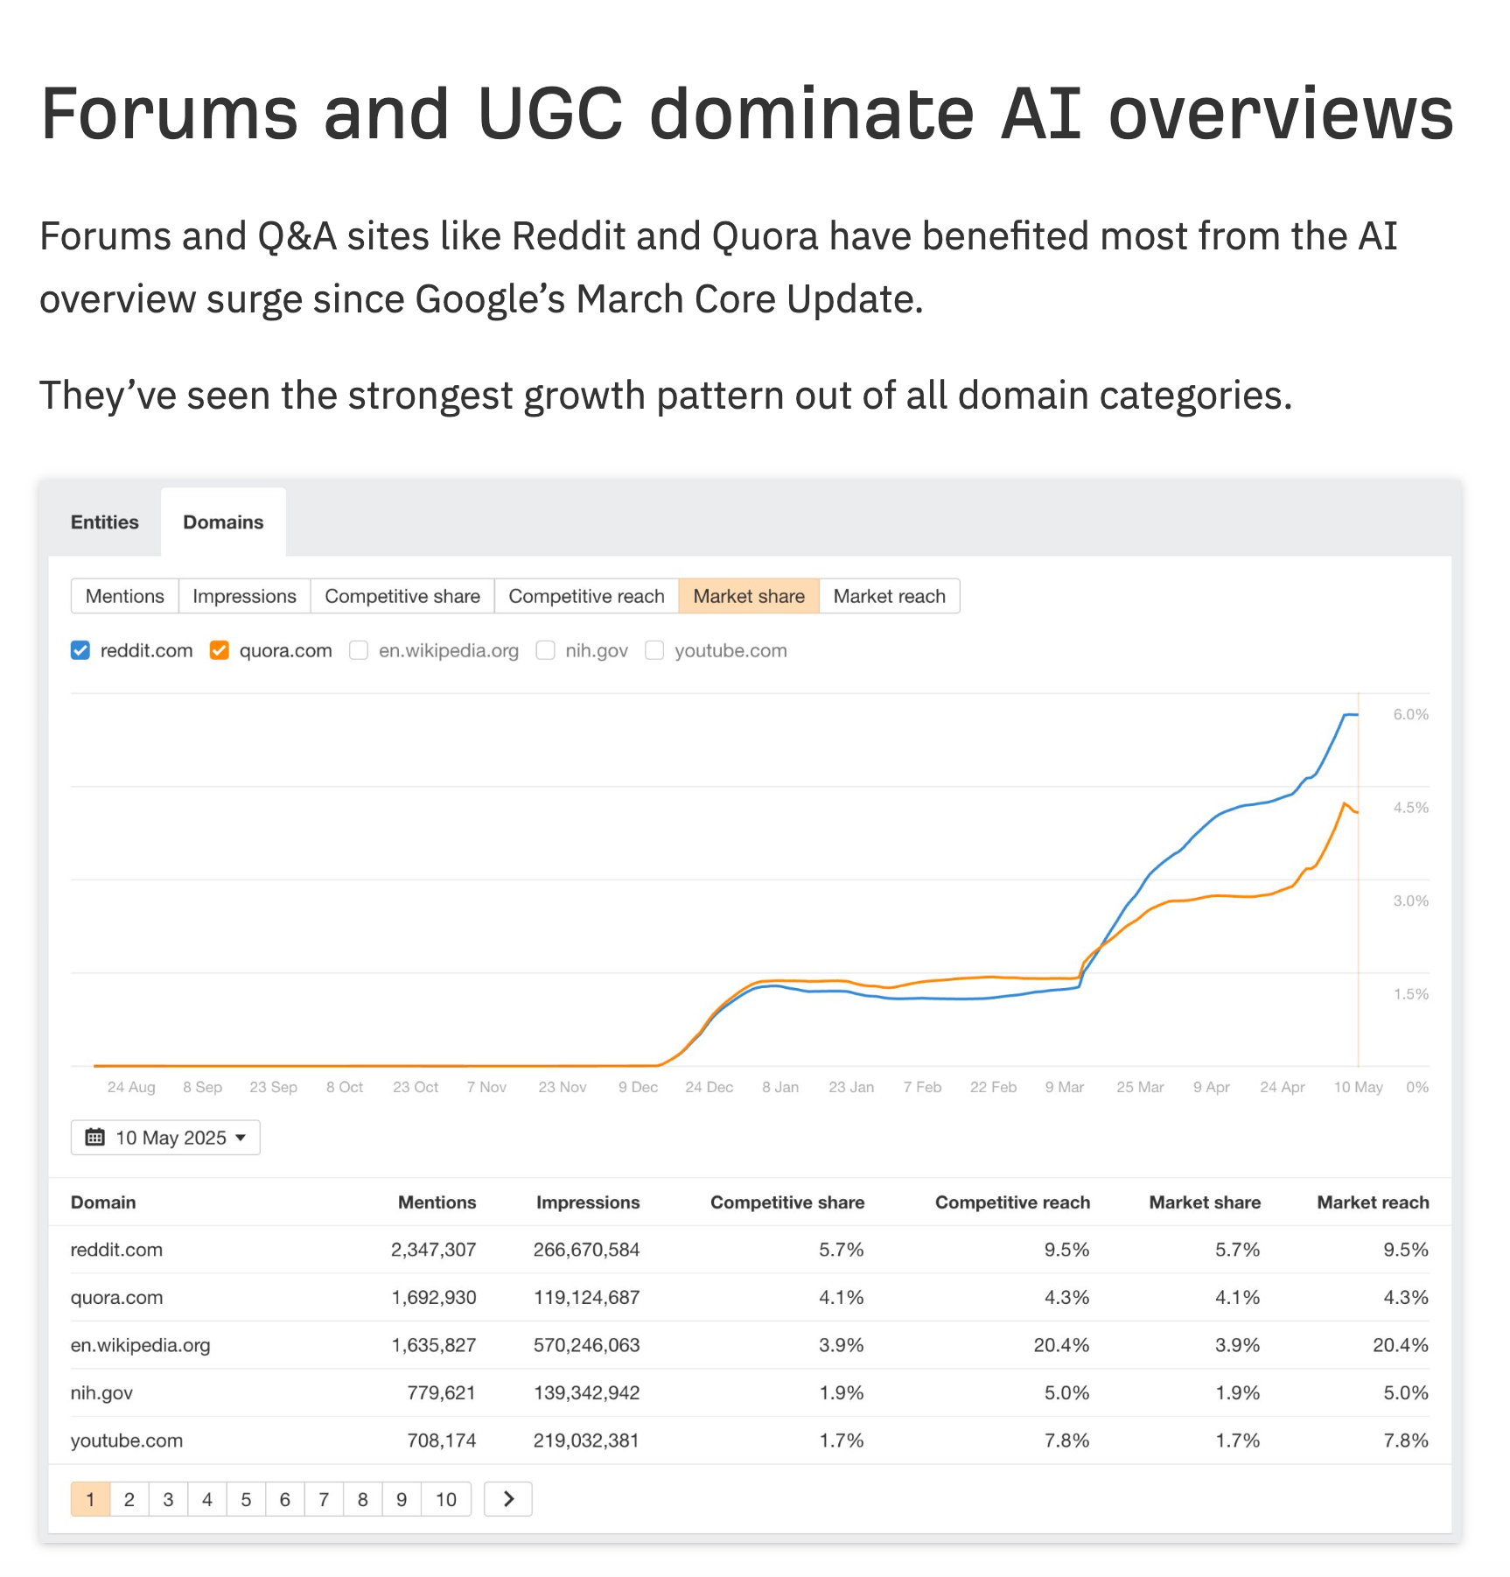
Task: Click the calendar icon in date picker
Action: 95,1138
